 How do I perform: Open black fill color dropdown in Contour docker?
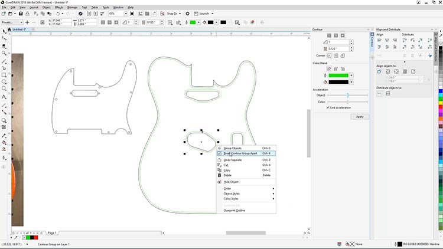click(351, 82)
